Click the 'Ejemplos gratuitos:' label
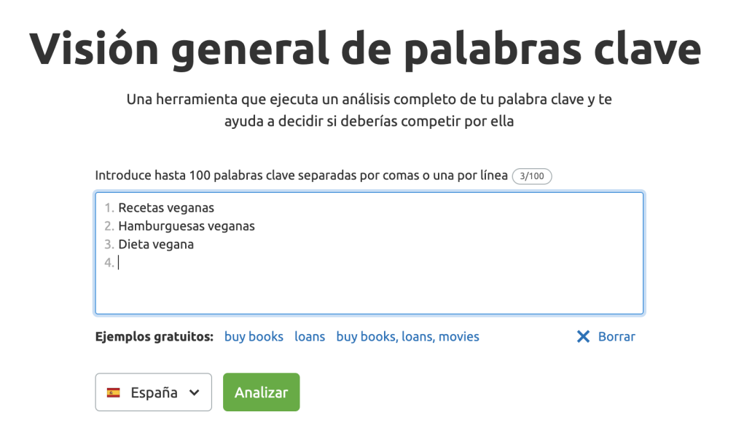This screenshot has height=447, width=736. point(154,336)
